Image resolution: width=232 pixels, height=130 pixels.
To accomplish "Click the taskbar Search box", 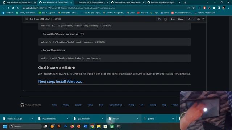I will (x=25, y=126).
